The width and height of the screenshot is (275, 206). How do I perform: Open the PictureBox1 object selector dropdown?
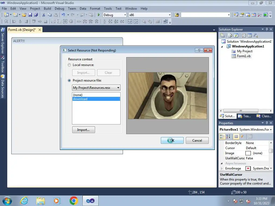pos(271,130)
